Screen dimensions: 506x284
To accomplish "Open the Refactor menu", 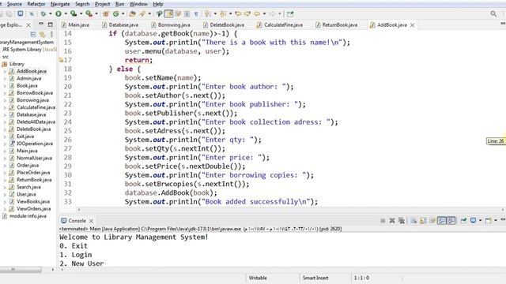I will pos(36,4).
